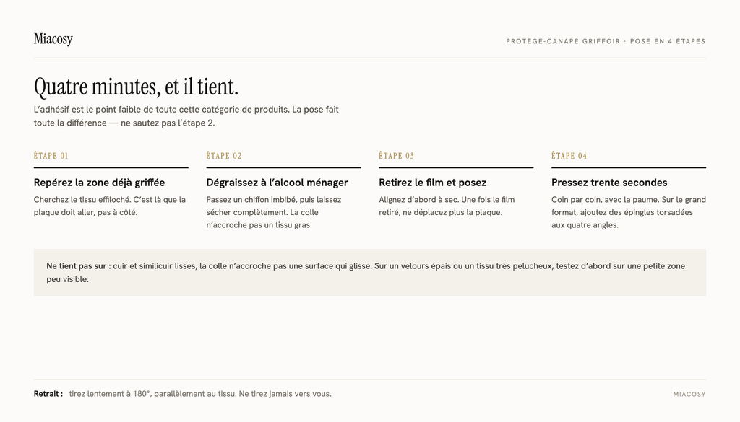Click the heading 'Repérez la zone déjà griffée'

coord(99,183)
